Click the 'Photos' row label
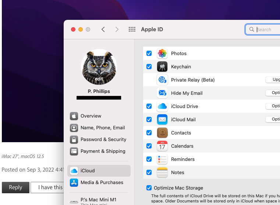Image resolution: width=280 pixels, height=205 pixels. pos(179,54)
